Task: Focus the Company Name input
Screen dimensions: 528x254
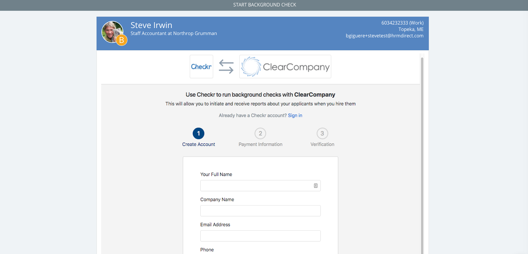Action: (260, 211)
